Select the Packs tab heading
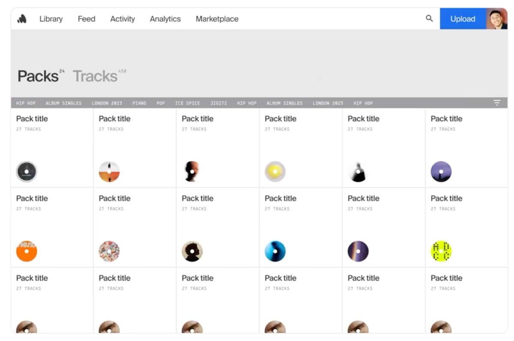The height and width of the screenshot is (341, 514). (x=38, y=76)
